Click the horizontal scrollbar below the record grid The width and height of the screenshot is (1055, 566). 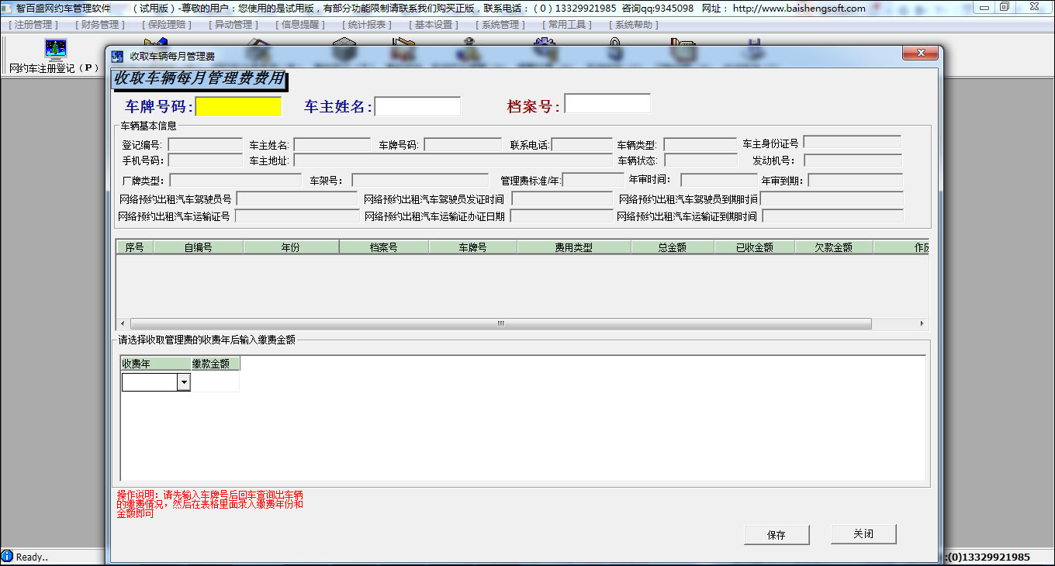[499, 323]
